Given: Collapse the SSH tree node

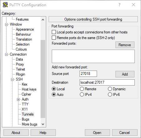Looking at the screenshot, I should coord(12,80).
